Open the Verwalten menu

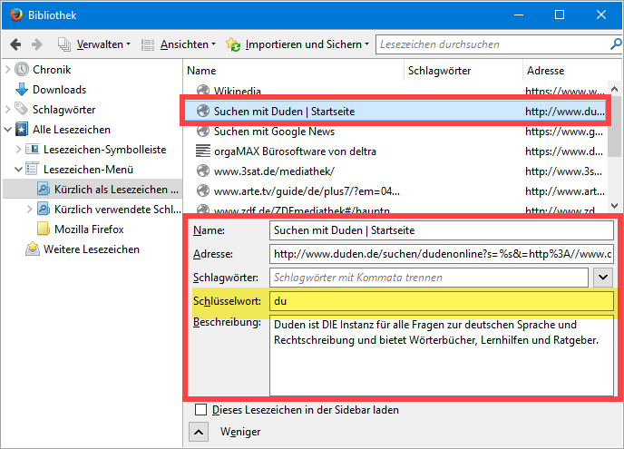click(103, 44)
